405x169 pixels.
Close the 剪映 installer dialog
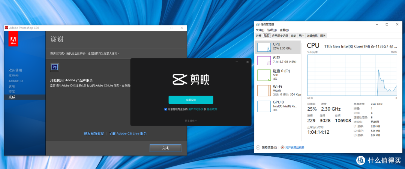point(247,62)
